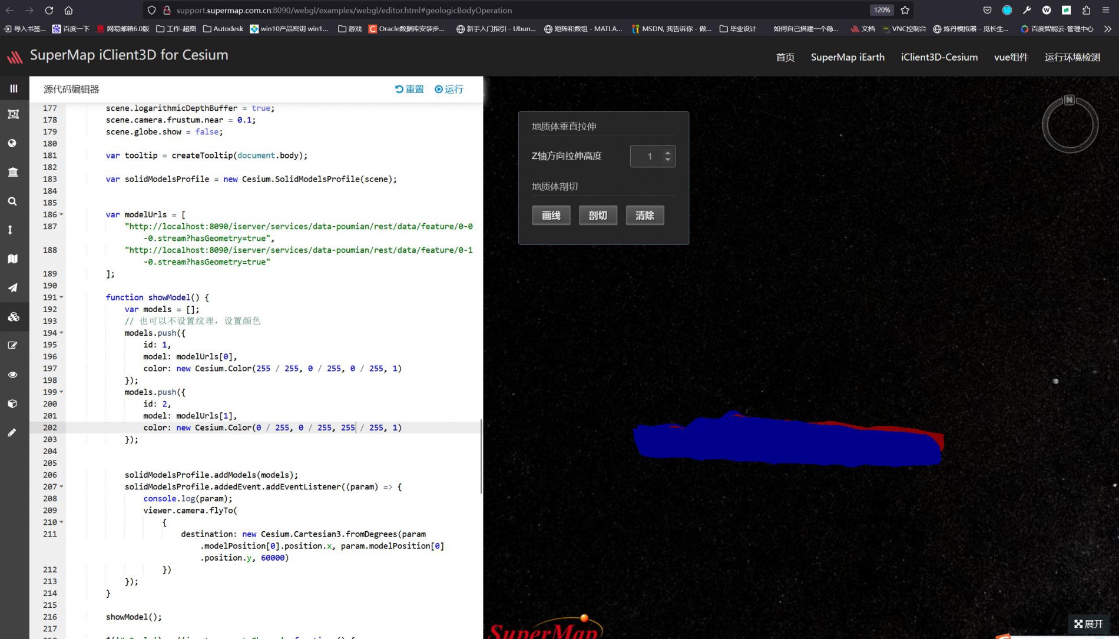Click the showModel(); call on line 216

click(x=134, y=617)
